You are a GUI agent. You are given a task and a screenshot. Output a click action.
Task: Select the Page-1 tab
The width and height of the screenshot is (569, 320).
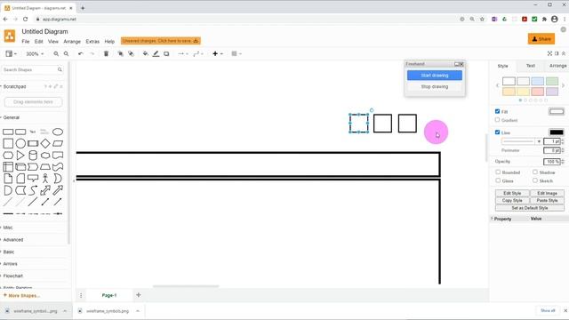click(x=108, y=295)
